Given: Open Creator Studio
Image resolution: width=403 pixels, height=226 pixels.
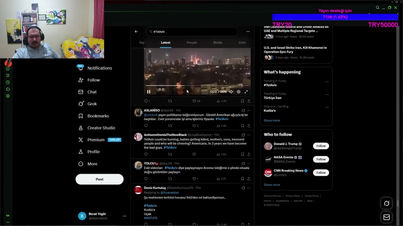Looking at the screenshot, I should (x=97, y=128).
